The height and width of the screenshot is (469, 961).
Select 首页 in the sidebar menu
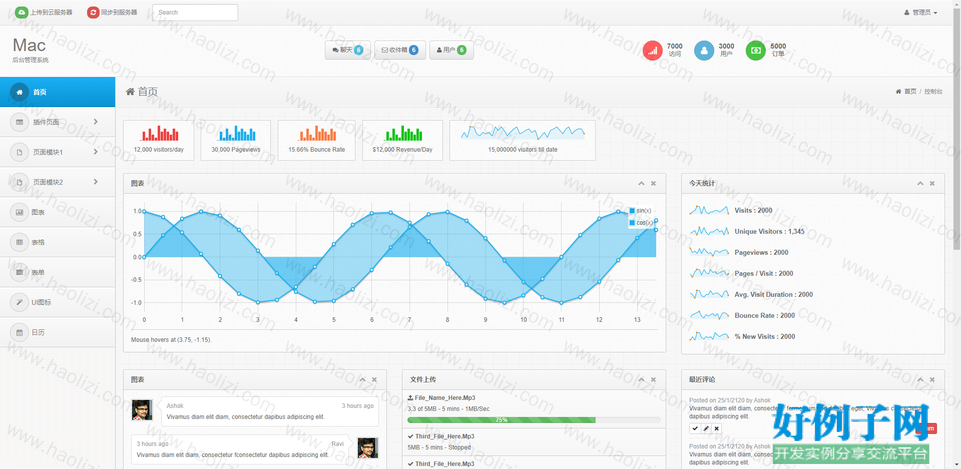[58, 92]
